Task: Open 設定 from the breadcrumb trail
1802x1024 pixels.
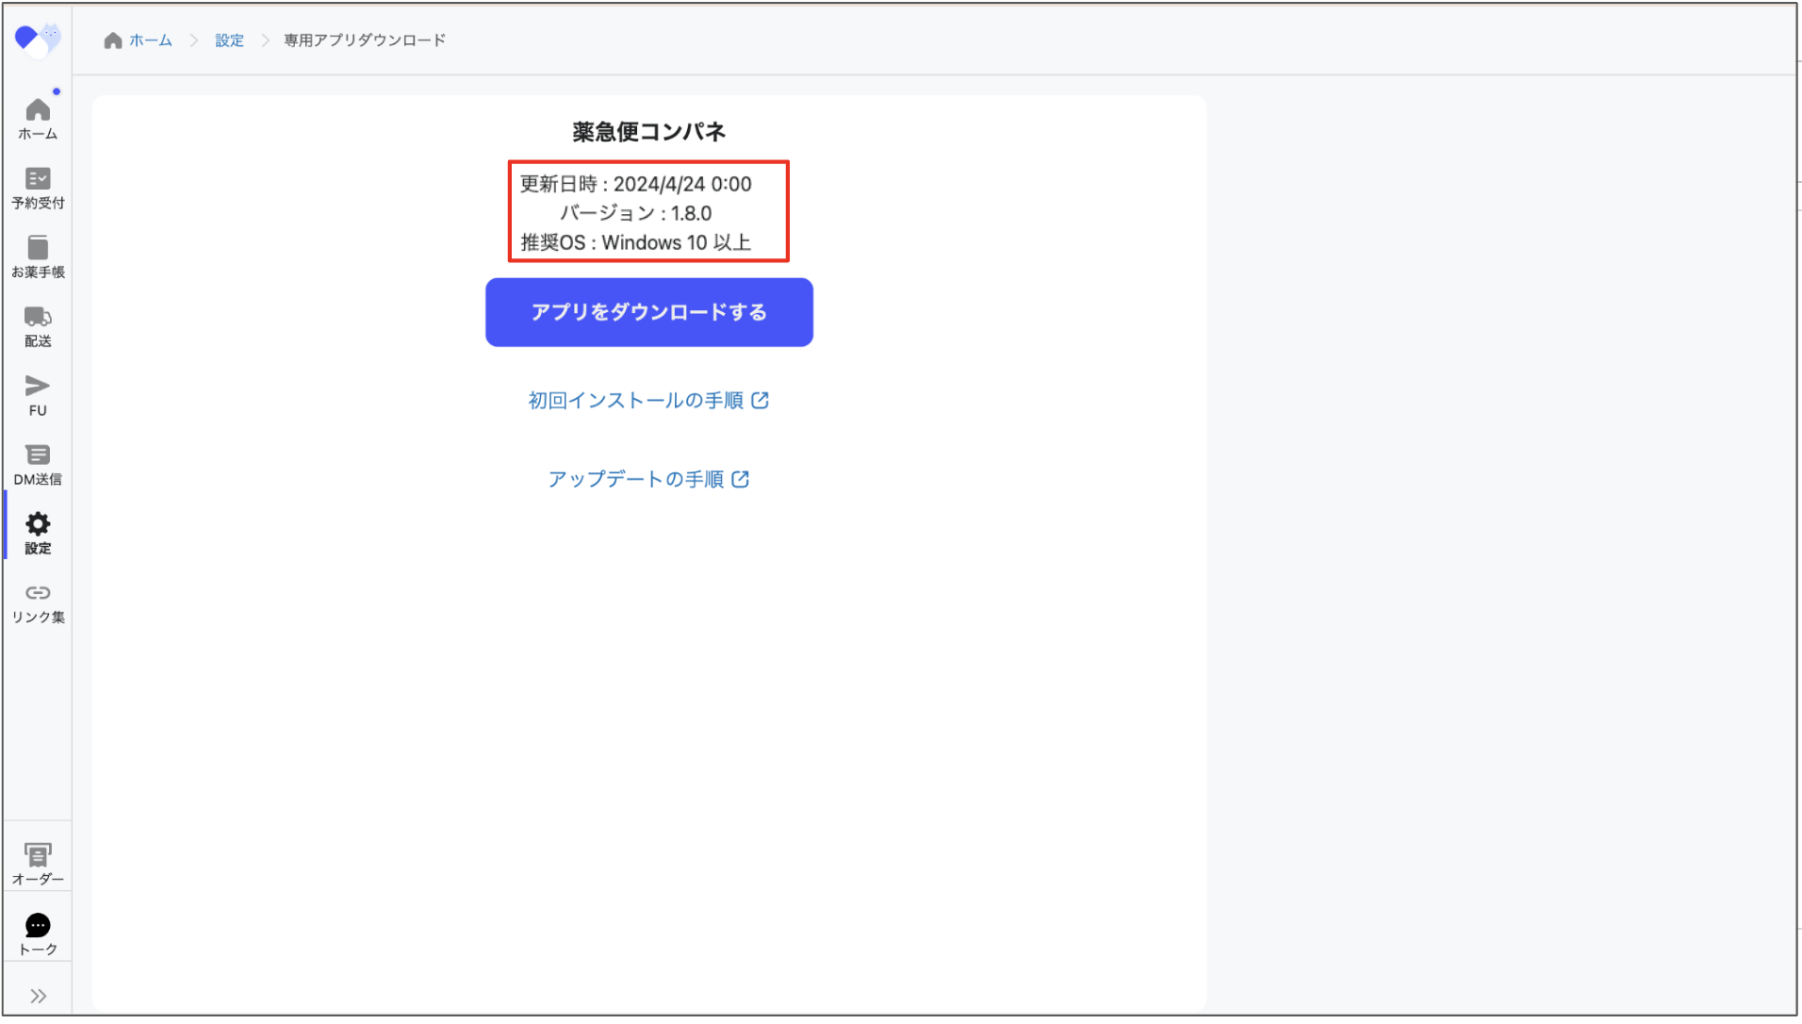Action: click(x=229, y=40)
